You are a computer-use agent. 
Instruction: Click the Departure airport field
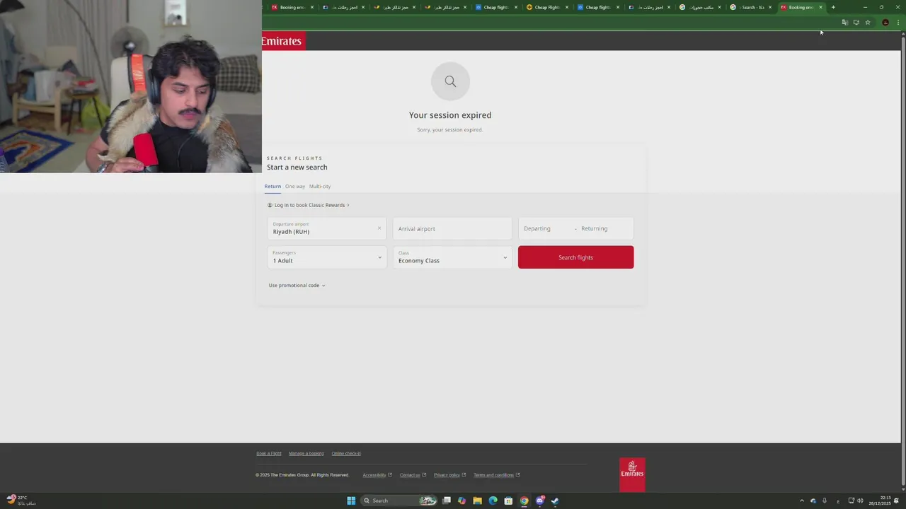pyautogui.click(x=327, y=228)
